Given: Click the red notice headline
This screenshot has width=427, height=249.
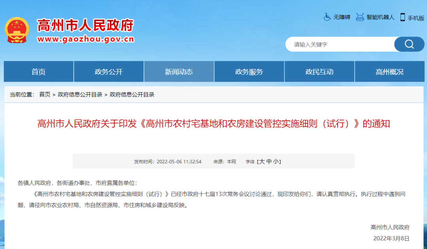Looking at the screenshot, I should (x=213, y=124).
